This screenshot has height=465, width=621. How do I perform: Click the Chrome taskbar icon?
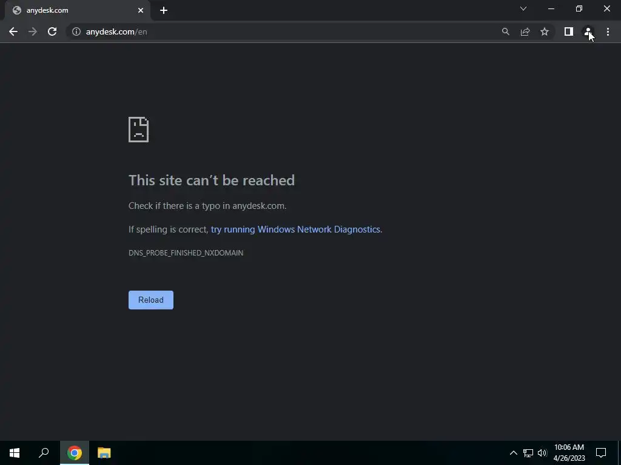[x=75, y=453]
